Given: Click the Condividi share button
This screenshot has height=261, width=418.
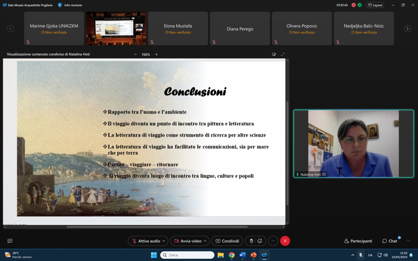Looking at the screenshot, I should click(227, 241).
